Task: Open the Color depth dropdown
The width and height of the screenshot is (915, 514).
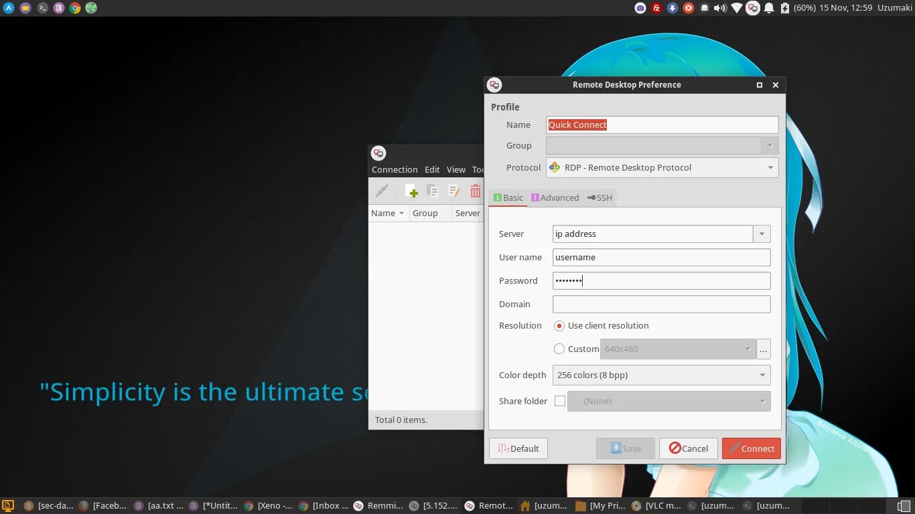Action: 661,375
